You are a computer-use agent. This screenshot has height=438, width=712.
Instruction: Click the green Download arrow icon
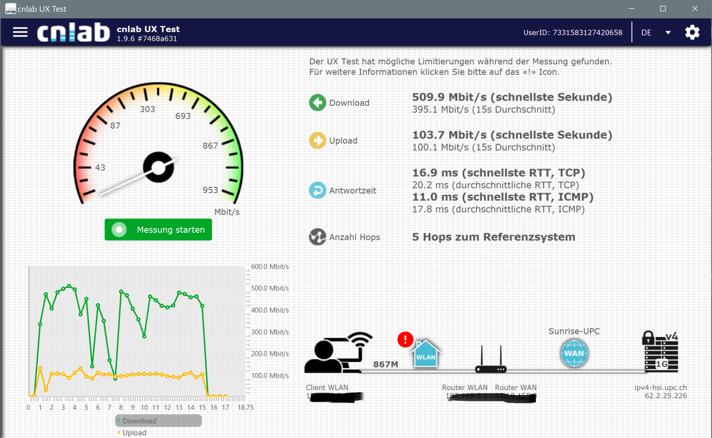(318, 103)
